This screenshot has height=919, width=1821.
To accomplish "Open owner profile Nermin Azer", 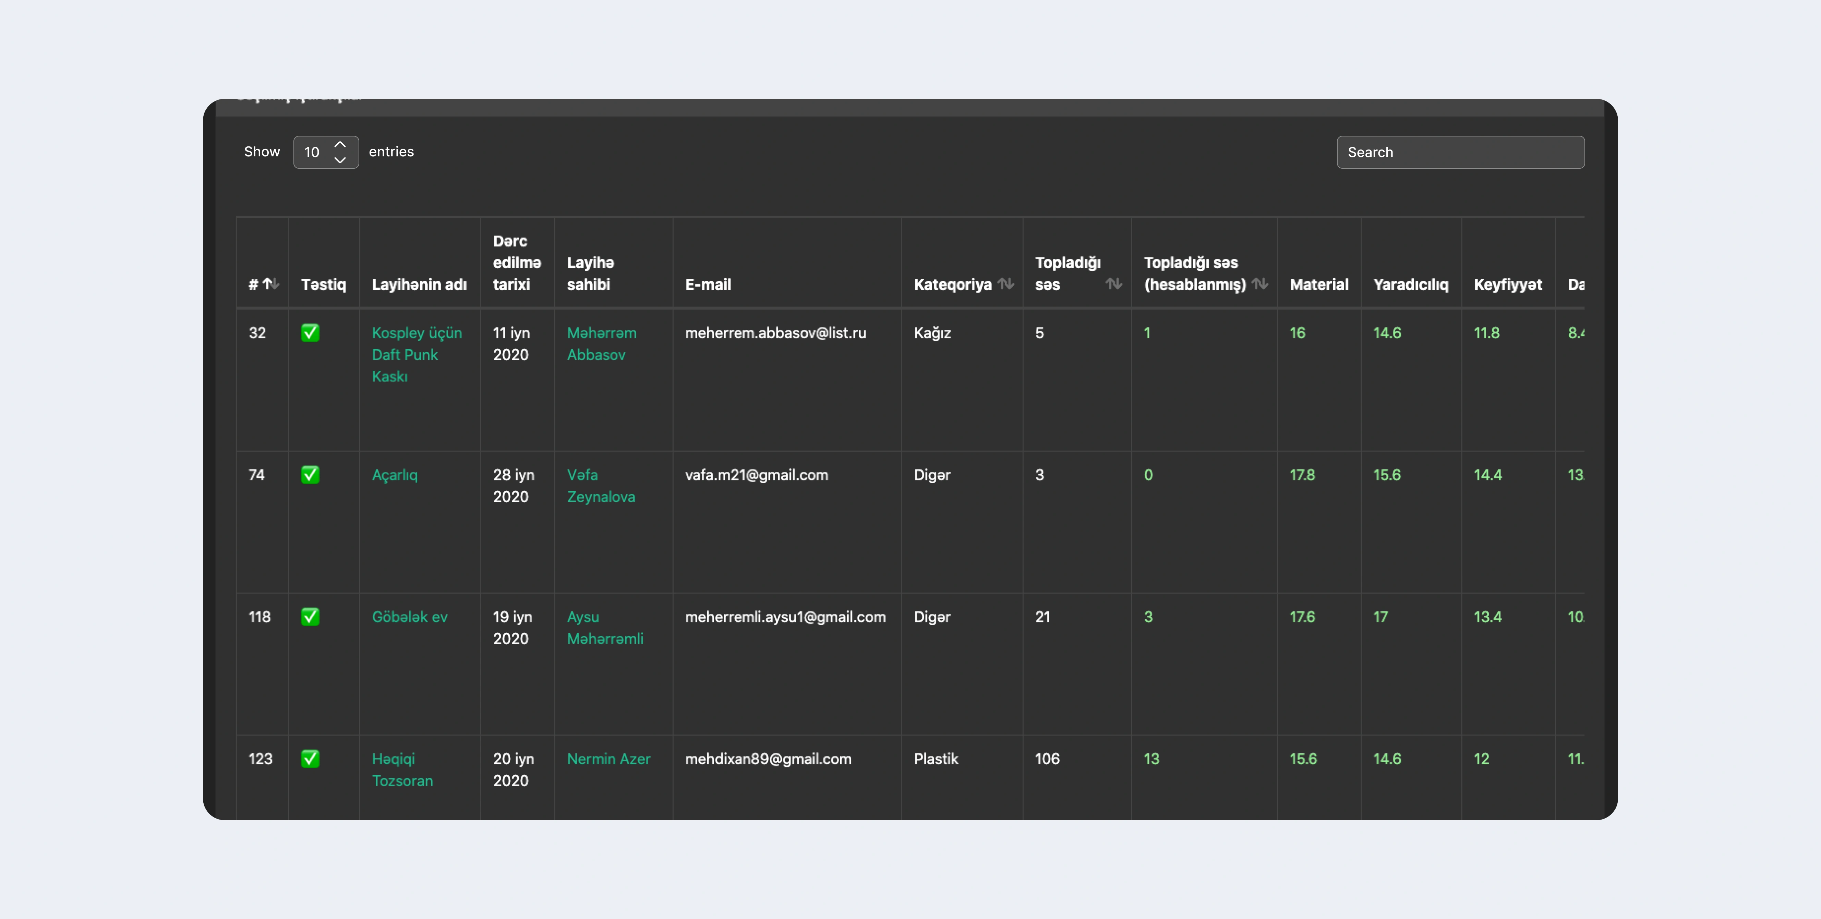I will coord(608,759).
